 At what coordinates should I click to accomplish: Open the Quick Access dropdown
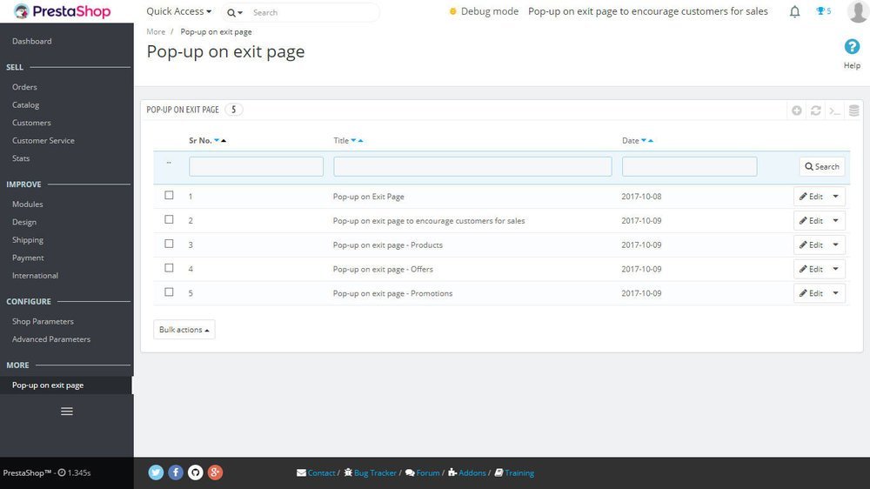coord(178,11)
